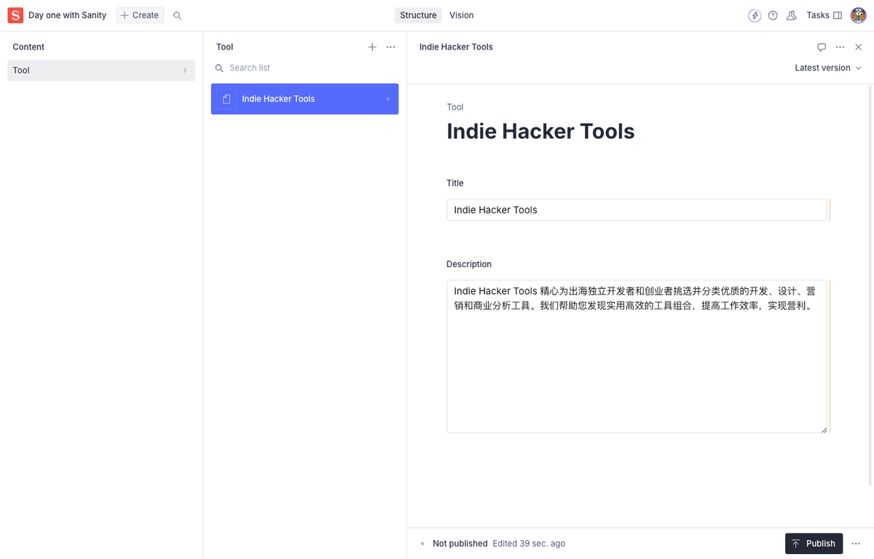Click the Indie Hacker Tools heading
Viewport: 874px width, 559px height.
540,131
